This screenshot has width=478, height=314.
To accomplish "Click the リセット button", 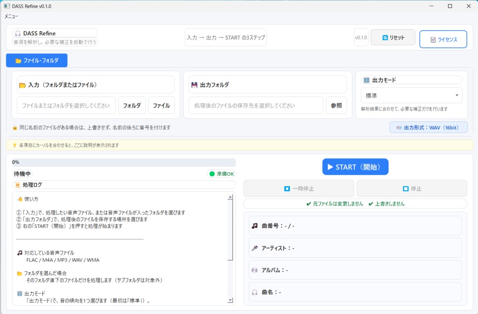I will click(x=393, y=37).
